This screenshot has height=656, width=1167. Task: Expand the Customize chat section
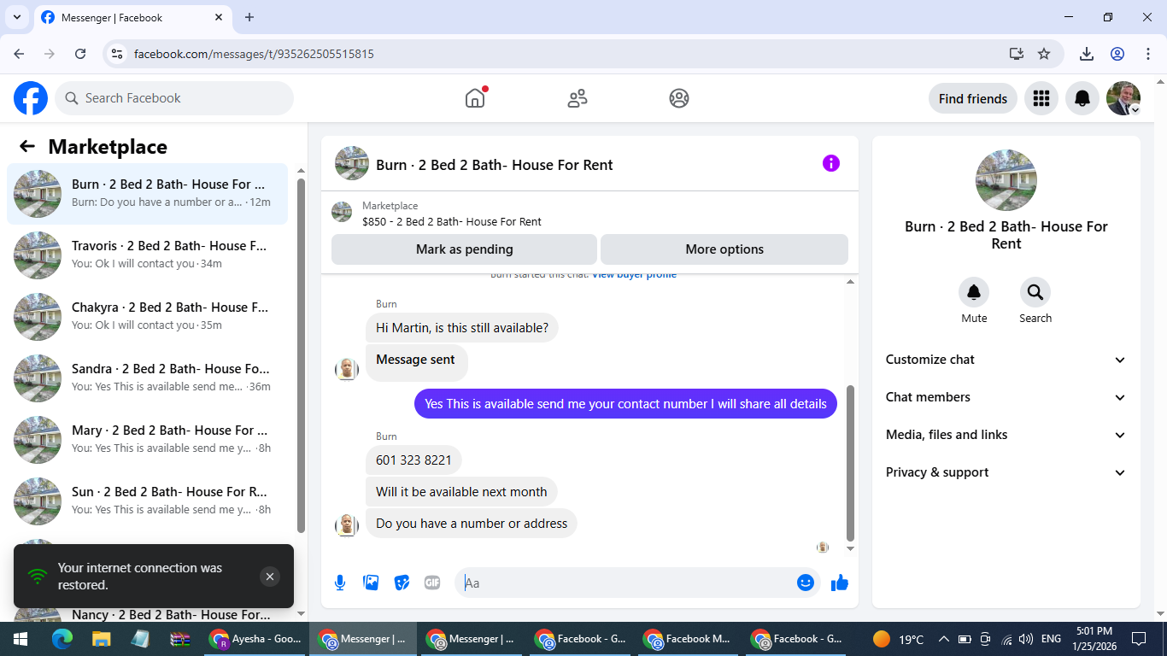tap(1006, 360)
